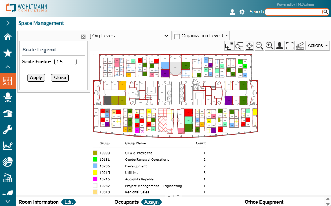This screenshot has width=331, height=206.
Task: Click Assign next to Occupants
Action: tap(151, 202)
